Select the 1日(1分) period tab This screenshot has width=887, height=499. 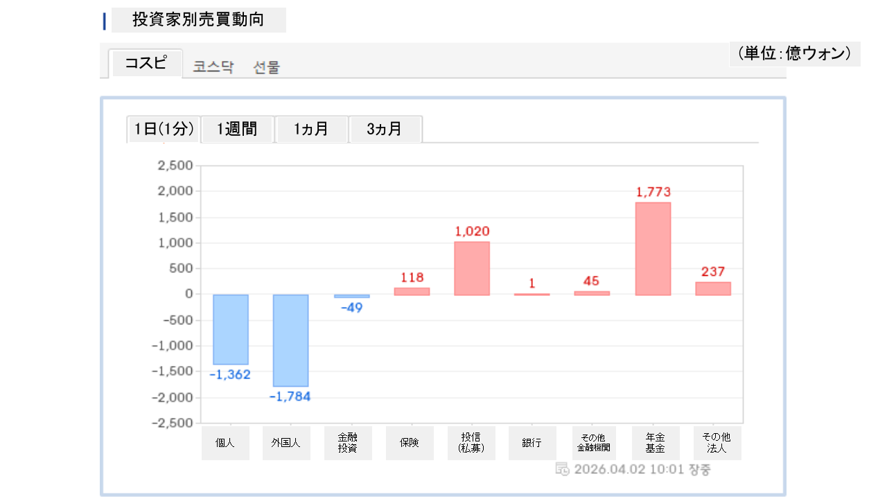tap(164, 129)
